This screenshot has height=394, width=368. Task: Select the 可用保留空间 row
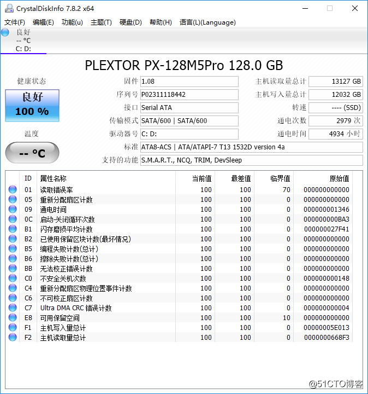(179, 317)
